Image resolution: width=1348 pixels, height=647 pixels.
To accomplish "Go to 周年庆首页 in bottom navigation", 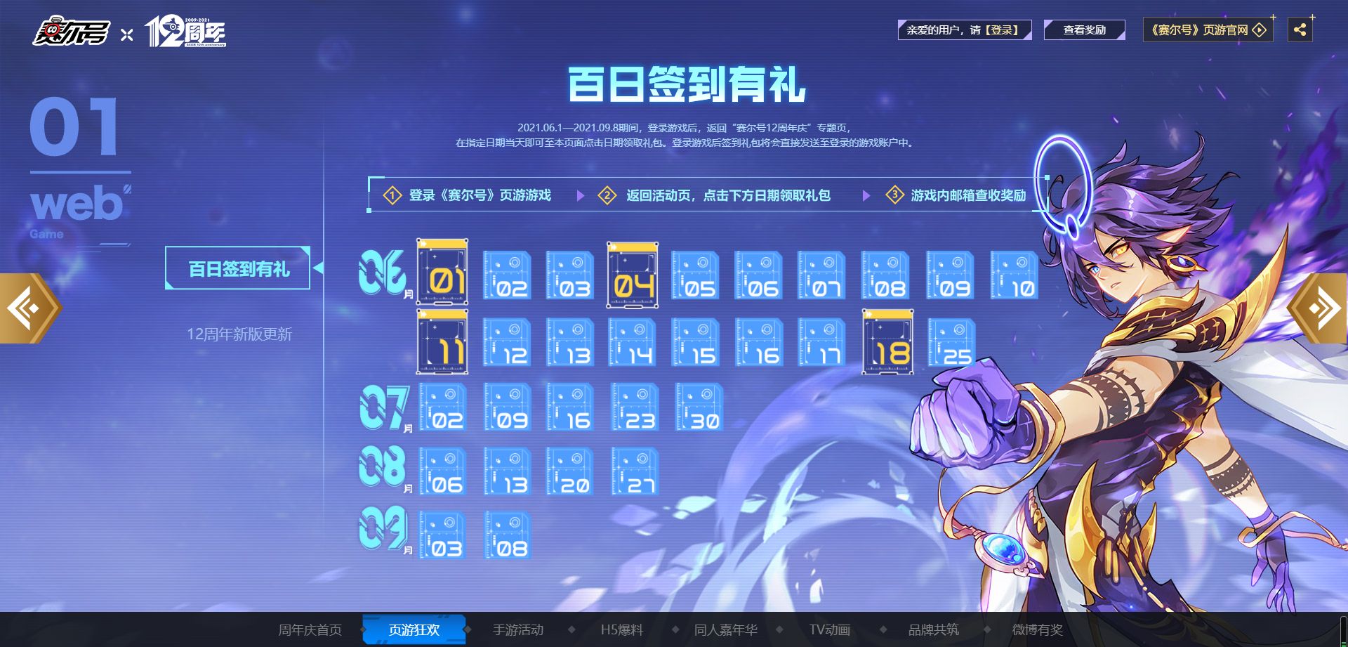I will pyautogui.click(x=310, y=630).
